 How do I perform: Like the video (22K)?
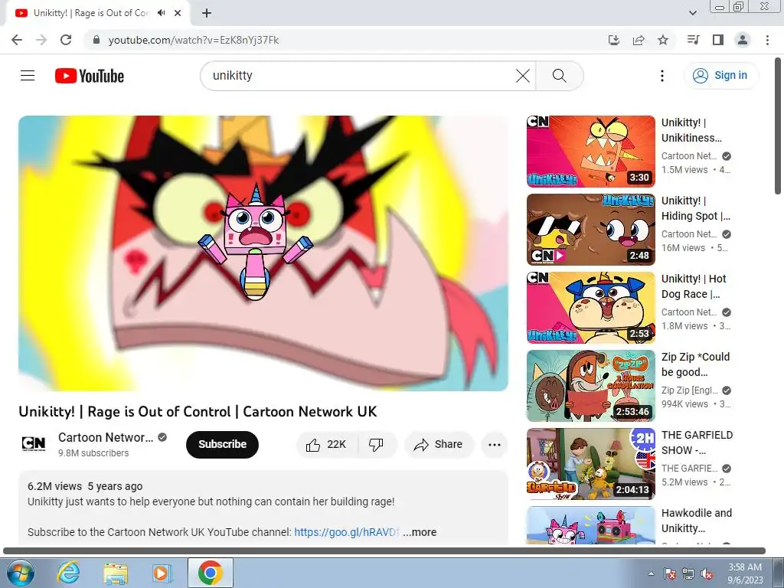tap(327, 445)
